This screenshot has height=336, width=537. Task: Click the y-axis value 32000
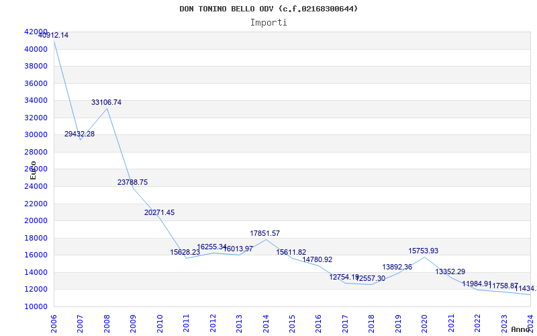[36, 118]
